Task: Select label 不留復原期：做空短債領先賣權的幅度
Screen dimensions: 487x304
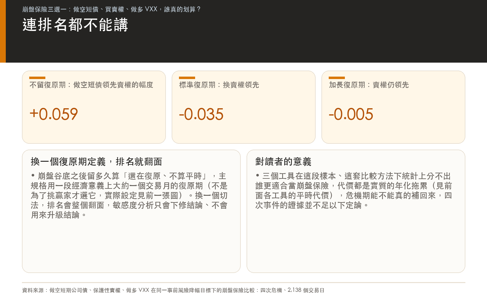Action: 91,85
